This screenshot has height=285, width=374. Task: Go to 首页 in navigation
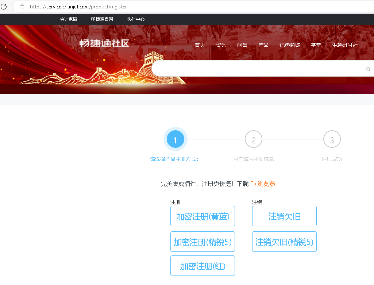pyautogui.click(x=200, y=45)
